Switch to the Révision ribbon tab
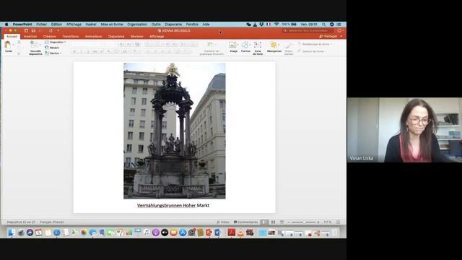 [x=137, y=37]
